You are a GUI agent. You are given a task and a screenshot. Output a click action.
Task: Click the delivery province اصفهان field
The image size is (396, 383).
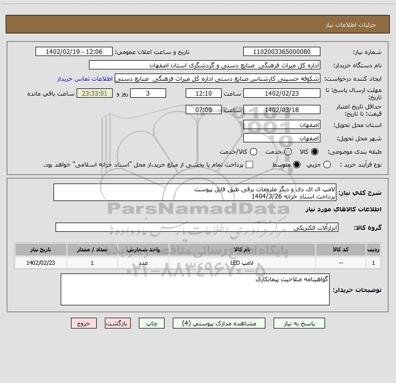pos(282,124)
